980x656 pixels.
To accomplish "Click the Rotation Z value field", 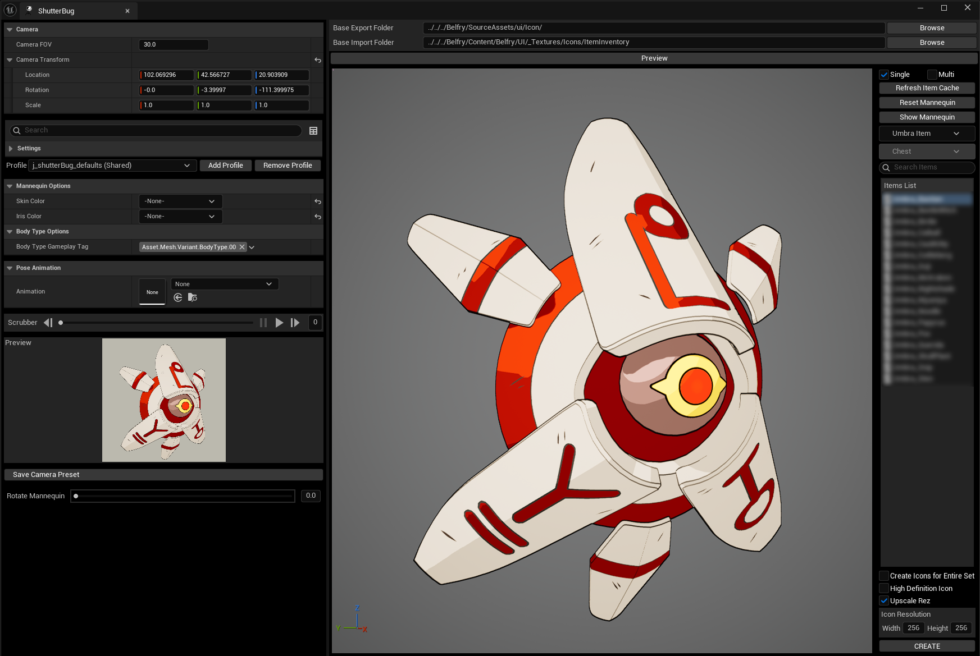I will coord(282,90).
